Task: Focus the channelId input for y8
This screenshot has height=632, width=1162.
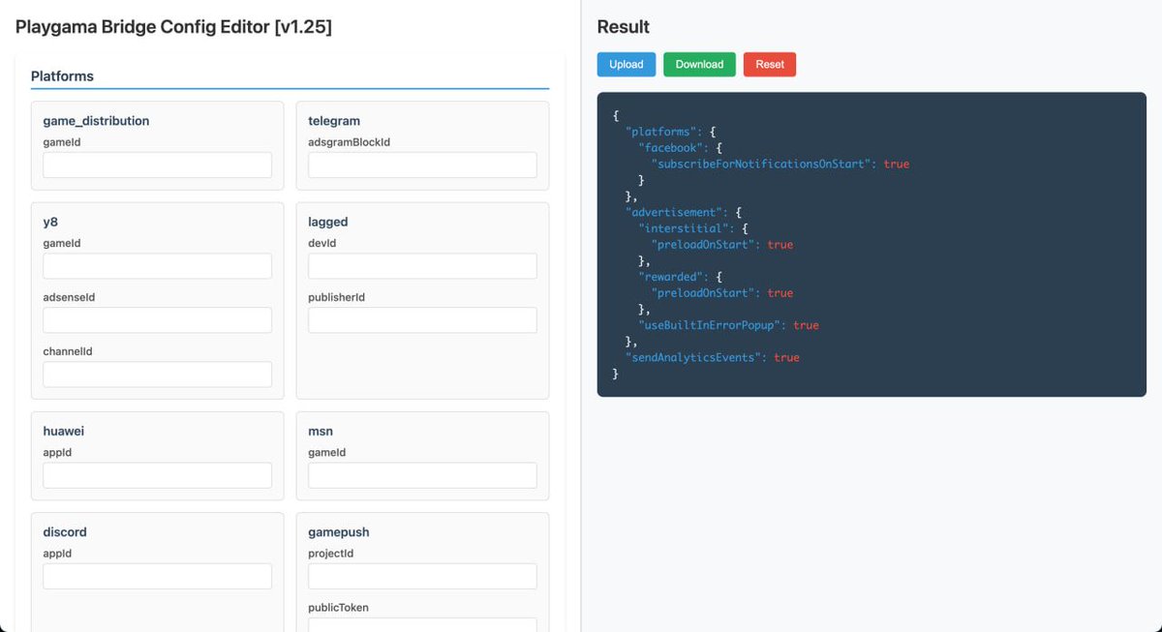Action: tap(157, 374)
